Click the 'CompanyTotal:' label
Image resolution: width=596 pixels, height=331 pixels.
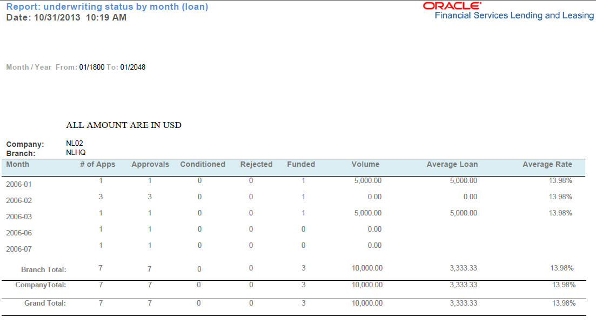[x=41, y=285]
